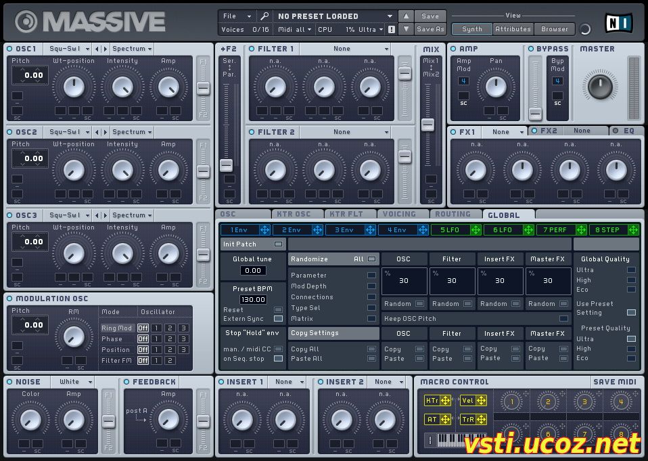Click the OSC3 previous wavetable arrow
The width and height of the screenshot is (648, 461).
[x=97, y=215]
